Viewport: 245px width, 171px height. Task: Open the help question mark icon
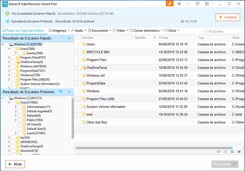point(197,4)
